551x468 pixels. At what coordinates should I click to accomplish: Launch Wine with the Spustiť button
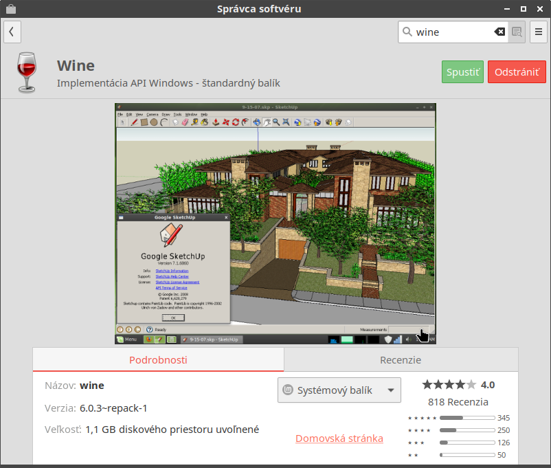pyautogui.click(x=463, y=72)
